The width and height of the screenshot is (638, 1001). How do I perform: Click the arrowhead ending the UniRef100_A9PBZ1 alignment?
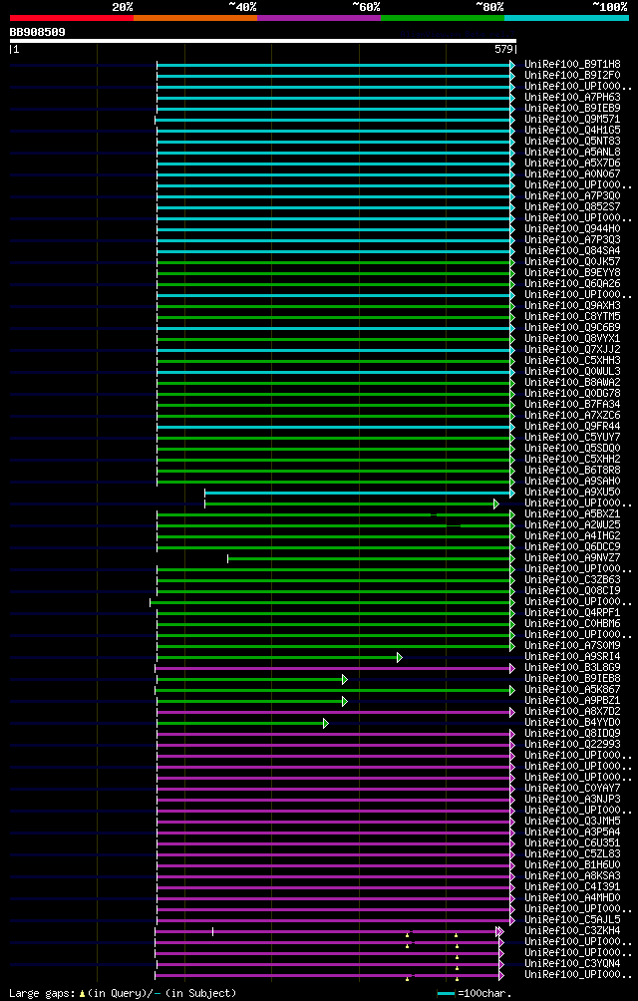coord(345,701)
